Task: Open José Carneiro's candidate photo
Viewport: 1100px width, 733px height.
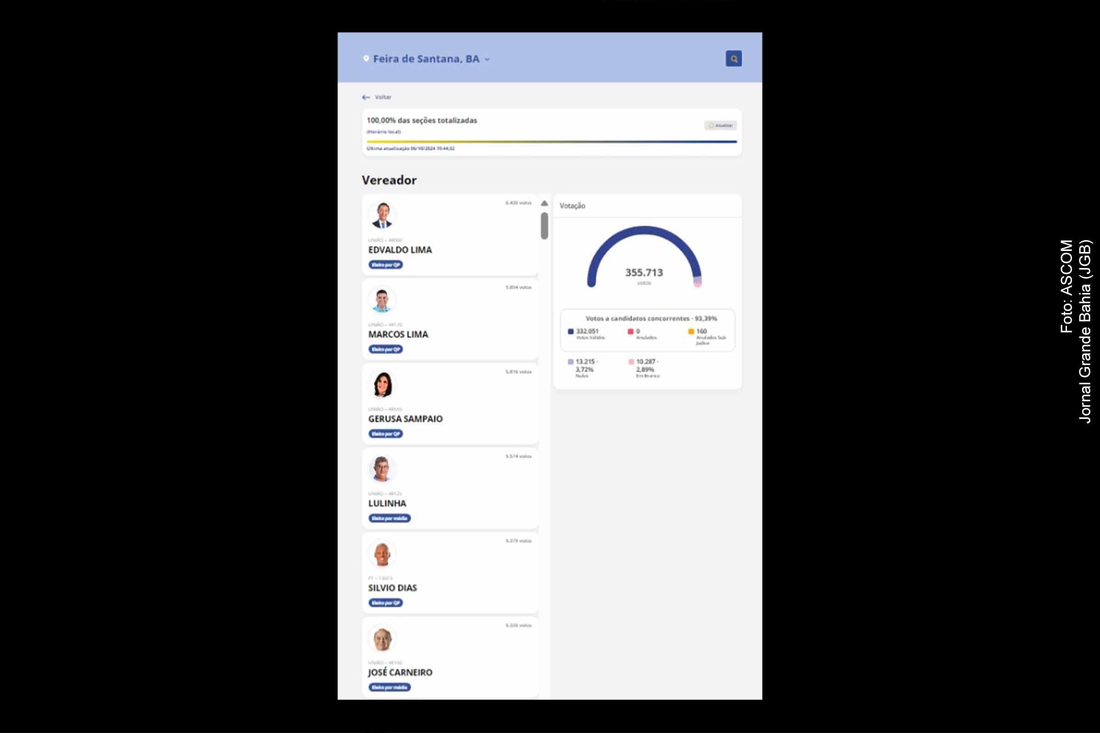Action: pos(382,638)
